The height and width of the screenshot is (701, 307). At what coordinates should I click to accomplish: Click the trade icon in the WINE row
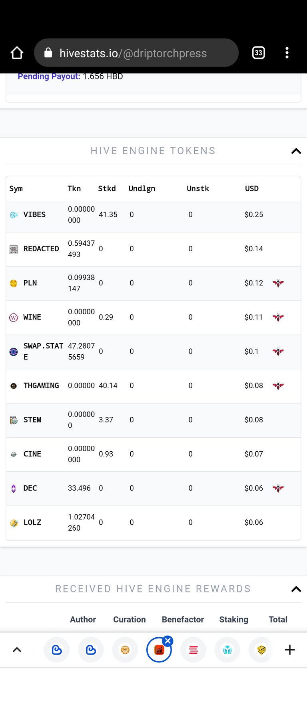click(x=278, y=317)
